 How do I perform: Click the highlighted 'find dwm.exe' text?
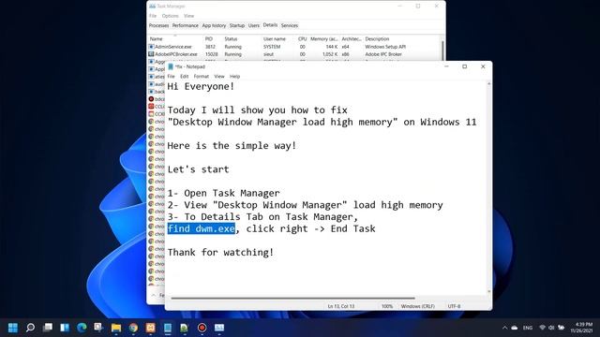click(202, 228)
